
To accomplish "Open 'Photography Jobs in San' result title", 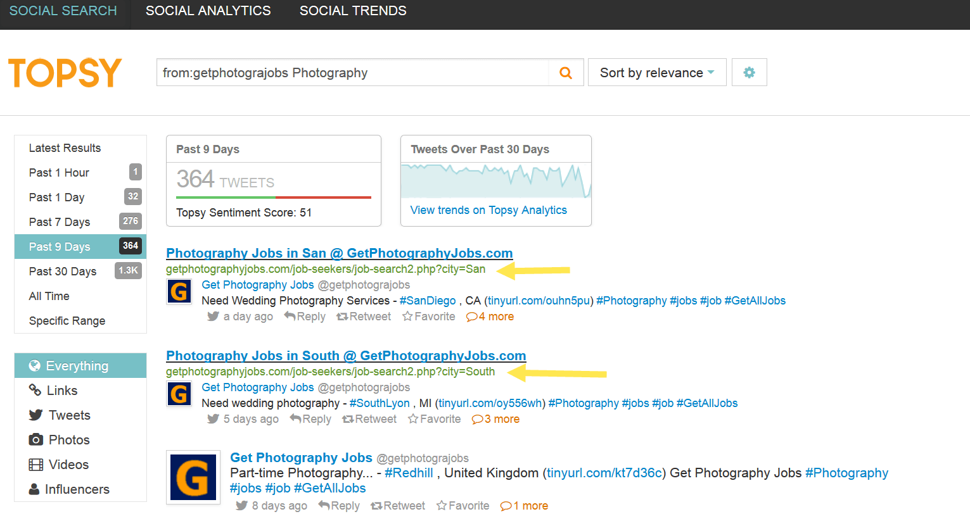I will [339, 253].
